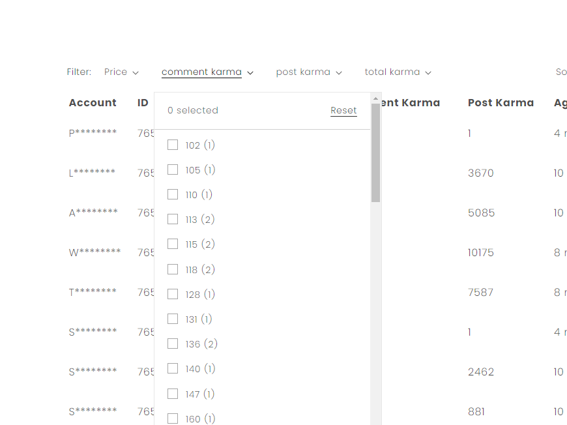Select the 147 (1) checkbox
Image resolution: width=567 pixels, height=425 pixels.
pos(173,394)
